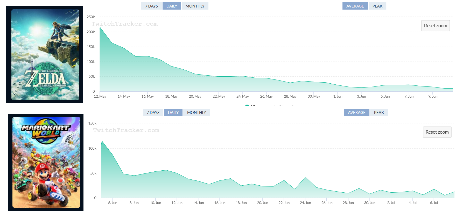Open the Mario Kart World cover image
This screenshot has width=456, height=211.
(x=46, y=162)
